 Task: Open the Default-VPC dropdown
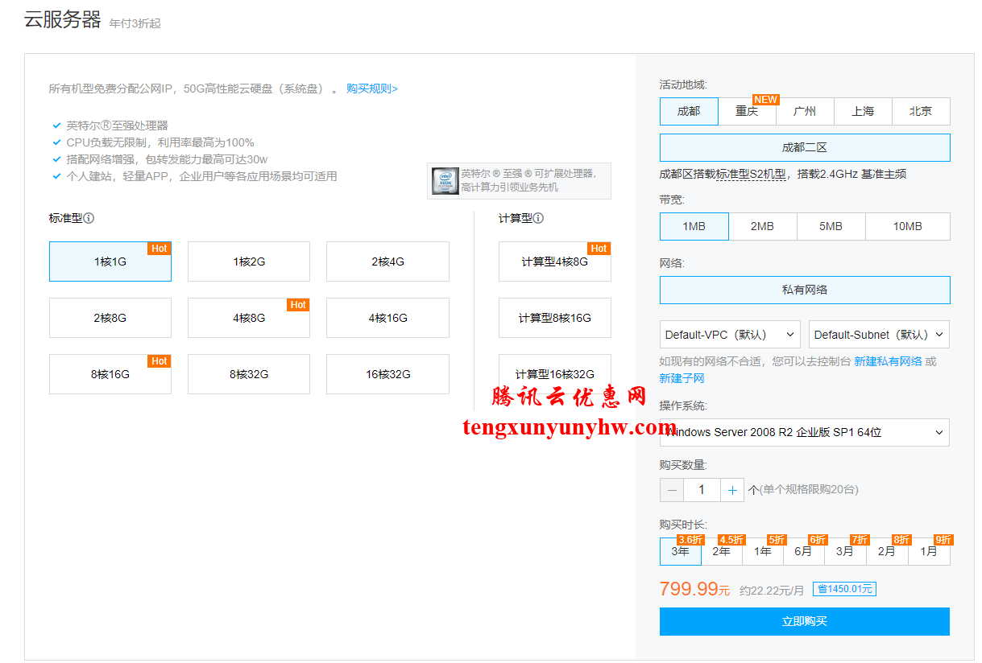(x=730, y=335)
